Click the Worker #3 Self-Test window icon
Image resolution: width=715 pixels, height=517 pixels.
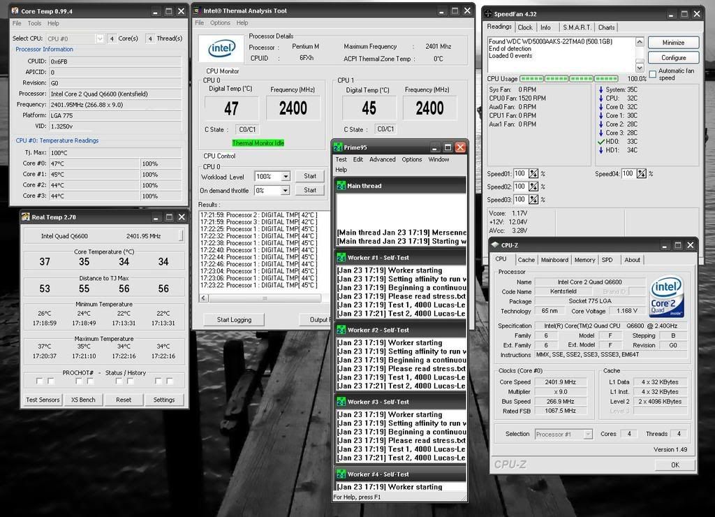(341, 402)
